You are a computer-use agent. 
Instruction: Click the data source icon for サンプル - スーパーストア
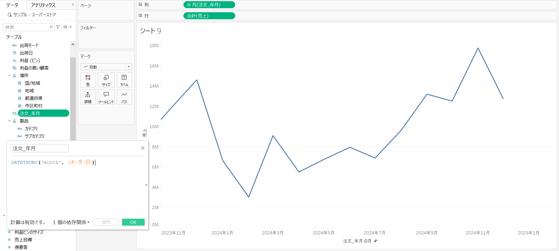pos(10,15)
